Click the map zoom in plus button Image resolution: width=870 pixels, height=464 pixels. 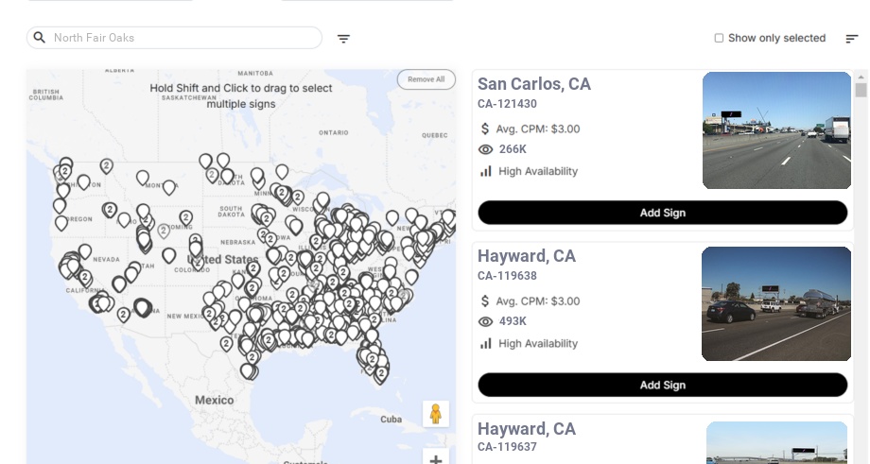pos(436,459)
